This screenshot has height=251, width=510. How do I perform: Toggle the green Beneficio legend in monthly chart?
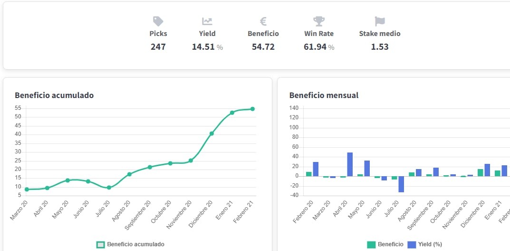385,244
